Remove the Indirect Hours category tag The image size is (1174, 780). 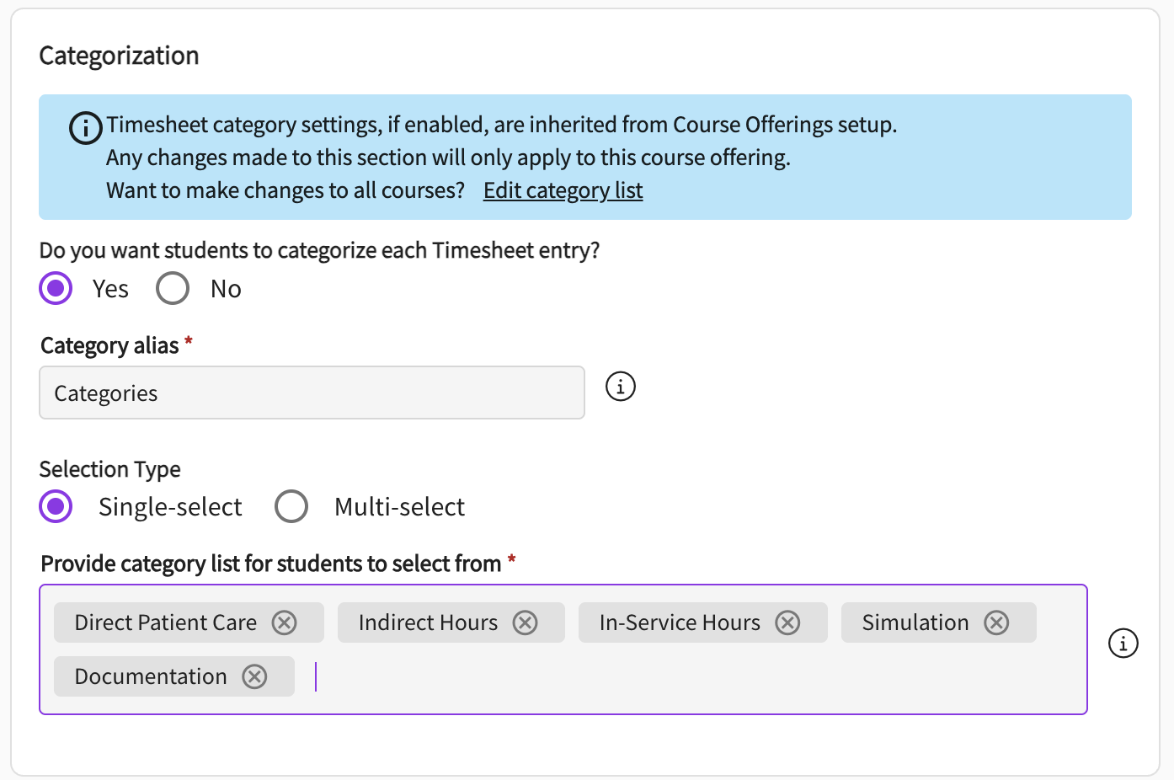click(x=525, y=622)
